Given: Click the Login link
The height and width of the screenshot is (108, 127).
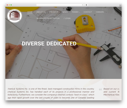Looking at the screenshot, I should click(x=67, y=18).
